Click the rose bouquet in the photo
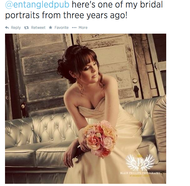Image resolution: width=190 pixels, height=186 pixels. click(100, 138)
